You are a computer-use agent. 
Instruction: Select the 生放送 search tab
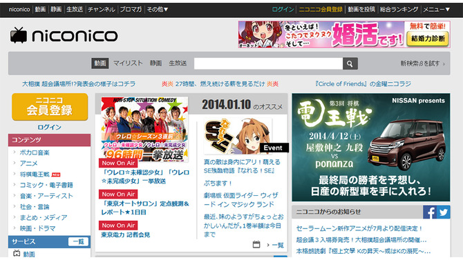(178, 63)
